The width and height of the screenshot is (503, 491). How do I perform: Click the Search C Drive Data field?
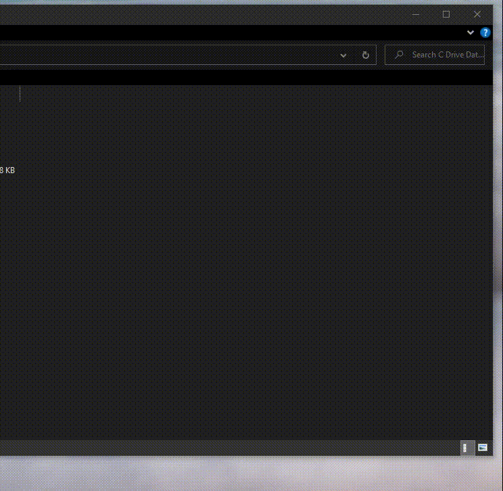434,55
